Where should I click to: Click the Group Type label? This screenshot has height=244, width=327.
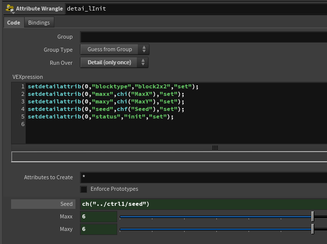click(x=58, y=50)
